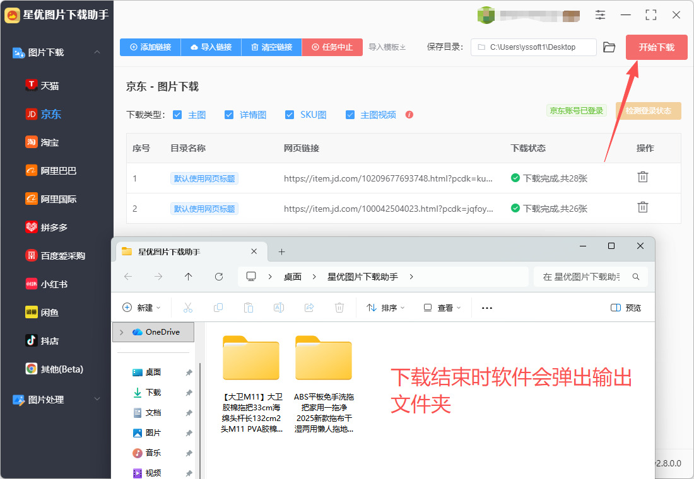Image resolution: width=694 pixels, height=479 pixels.
Task: Click the Cut icon in Explorer toolbar
Action: click(x=188, y=308)
